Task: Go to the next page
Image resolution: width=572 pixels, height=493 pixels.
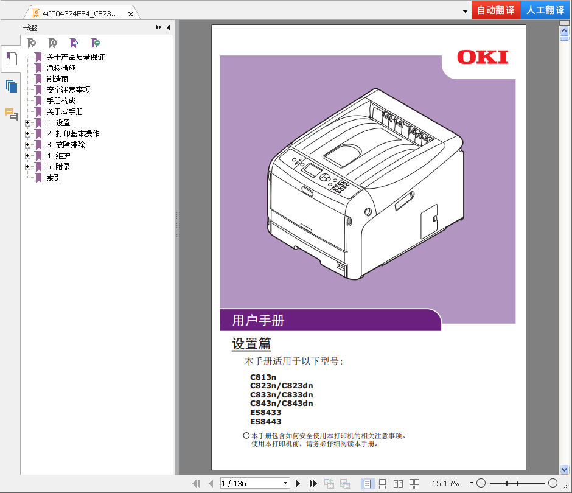Action: [298, 483]
